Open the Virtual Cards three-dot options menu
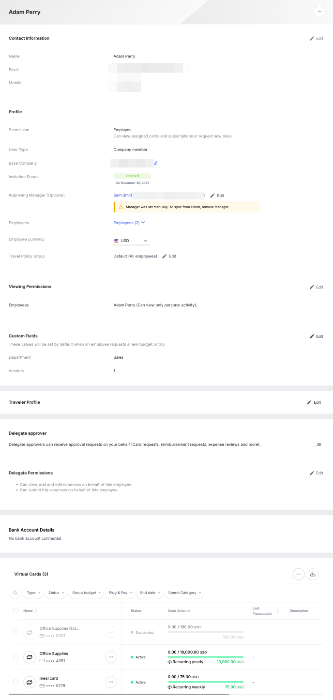333x700 pixels. (x=299, y=574)
